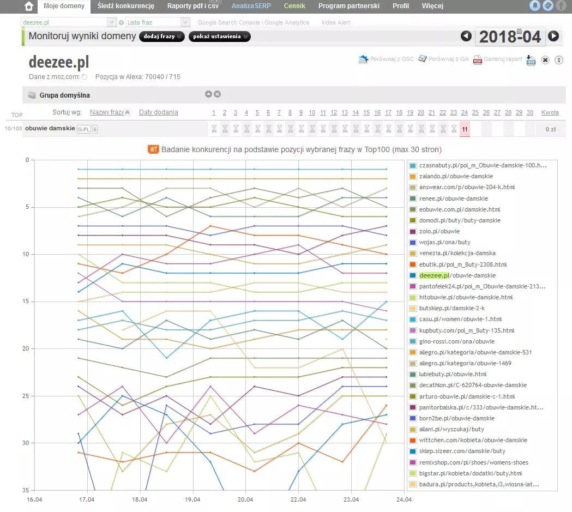This screenshot has width=572, height=512.
Task: Click the G-PL tag next to obuwie damskie
Action: click(x=83, y=129)
